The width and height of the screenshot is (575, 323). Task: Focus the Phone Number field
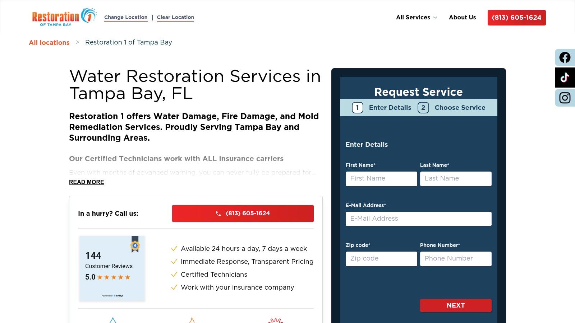coord(456,259)
